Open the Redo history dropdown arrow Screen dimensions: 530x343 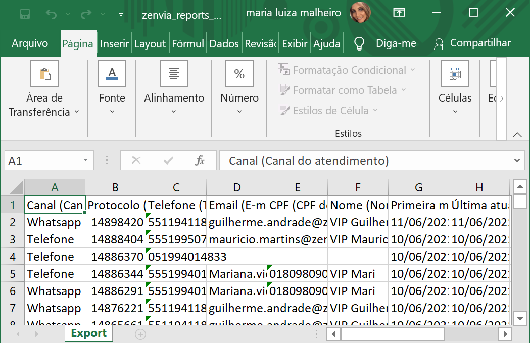pyautogui.click(x=103, y=14)
